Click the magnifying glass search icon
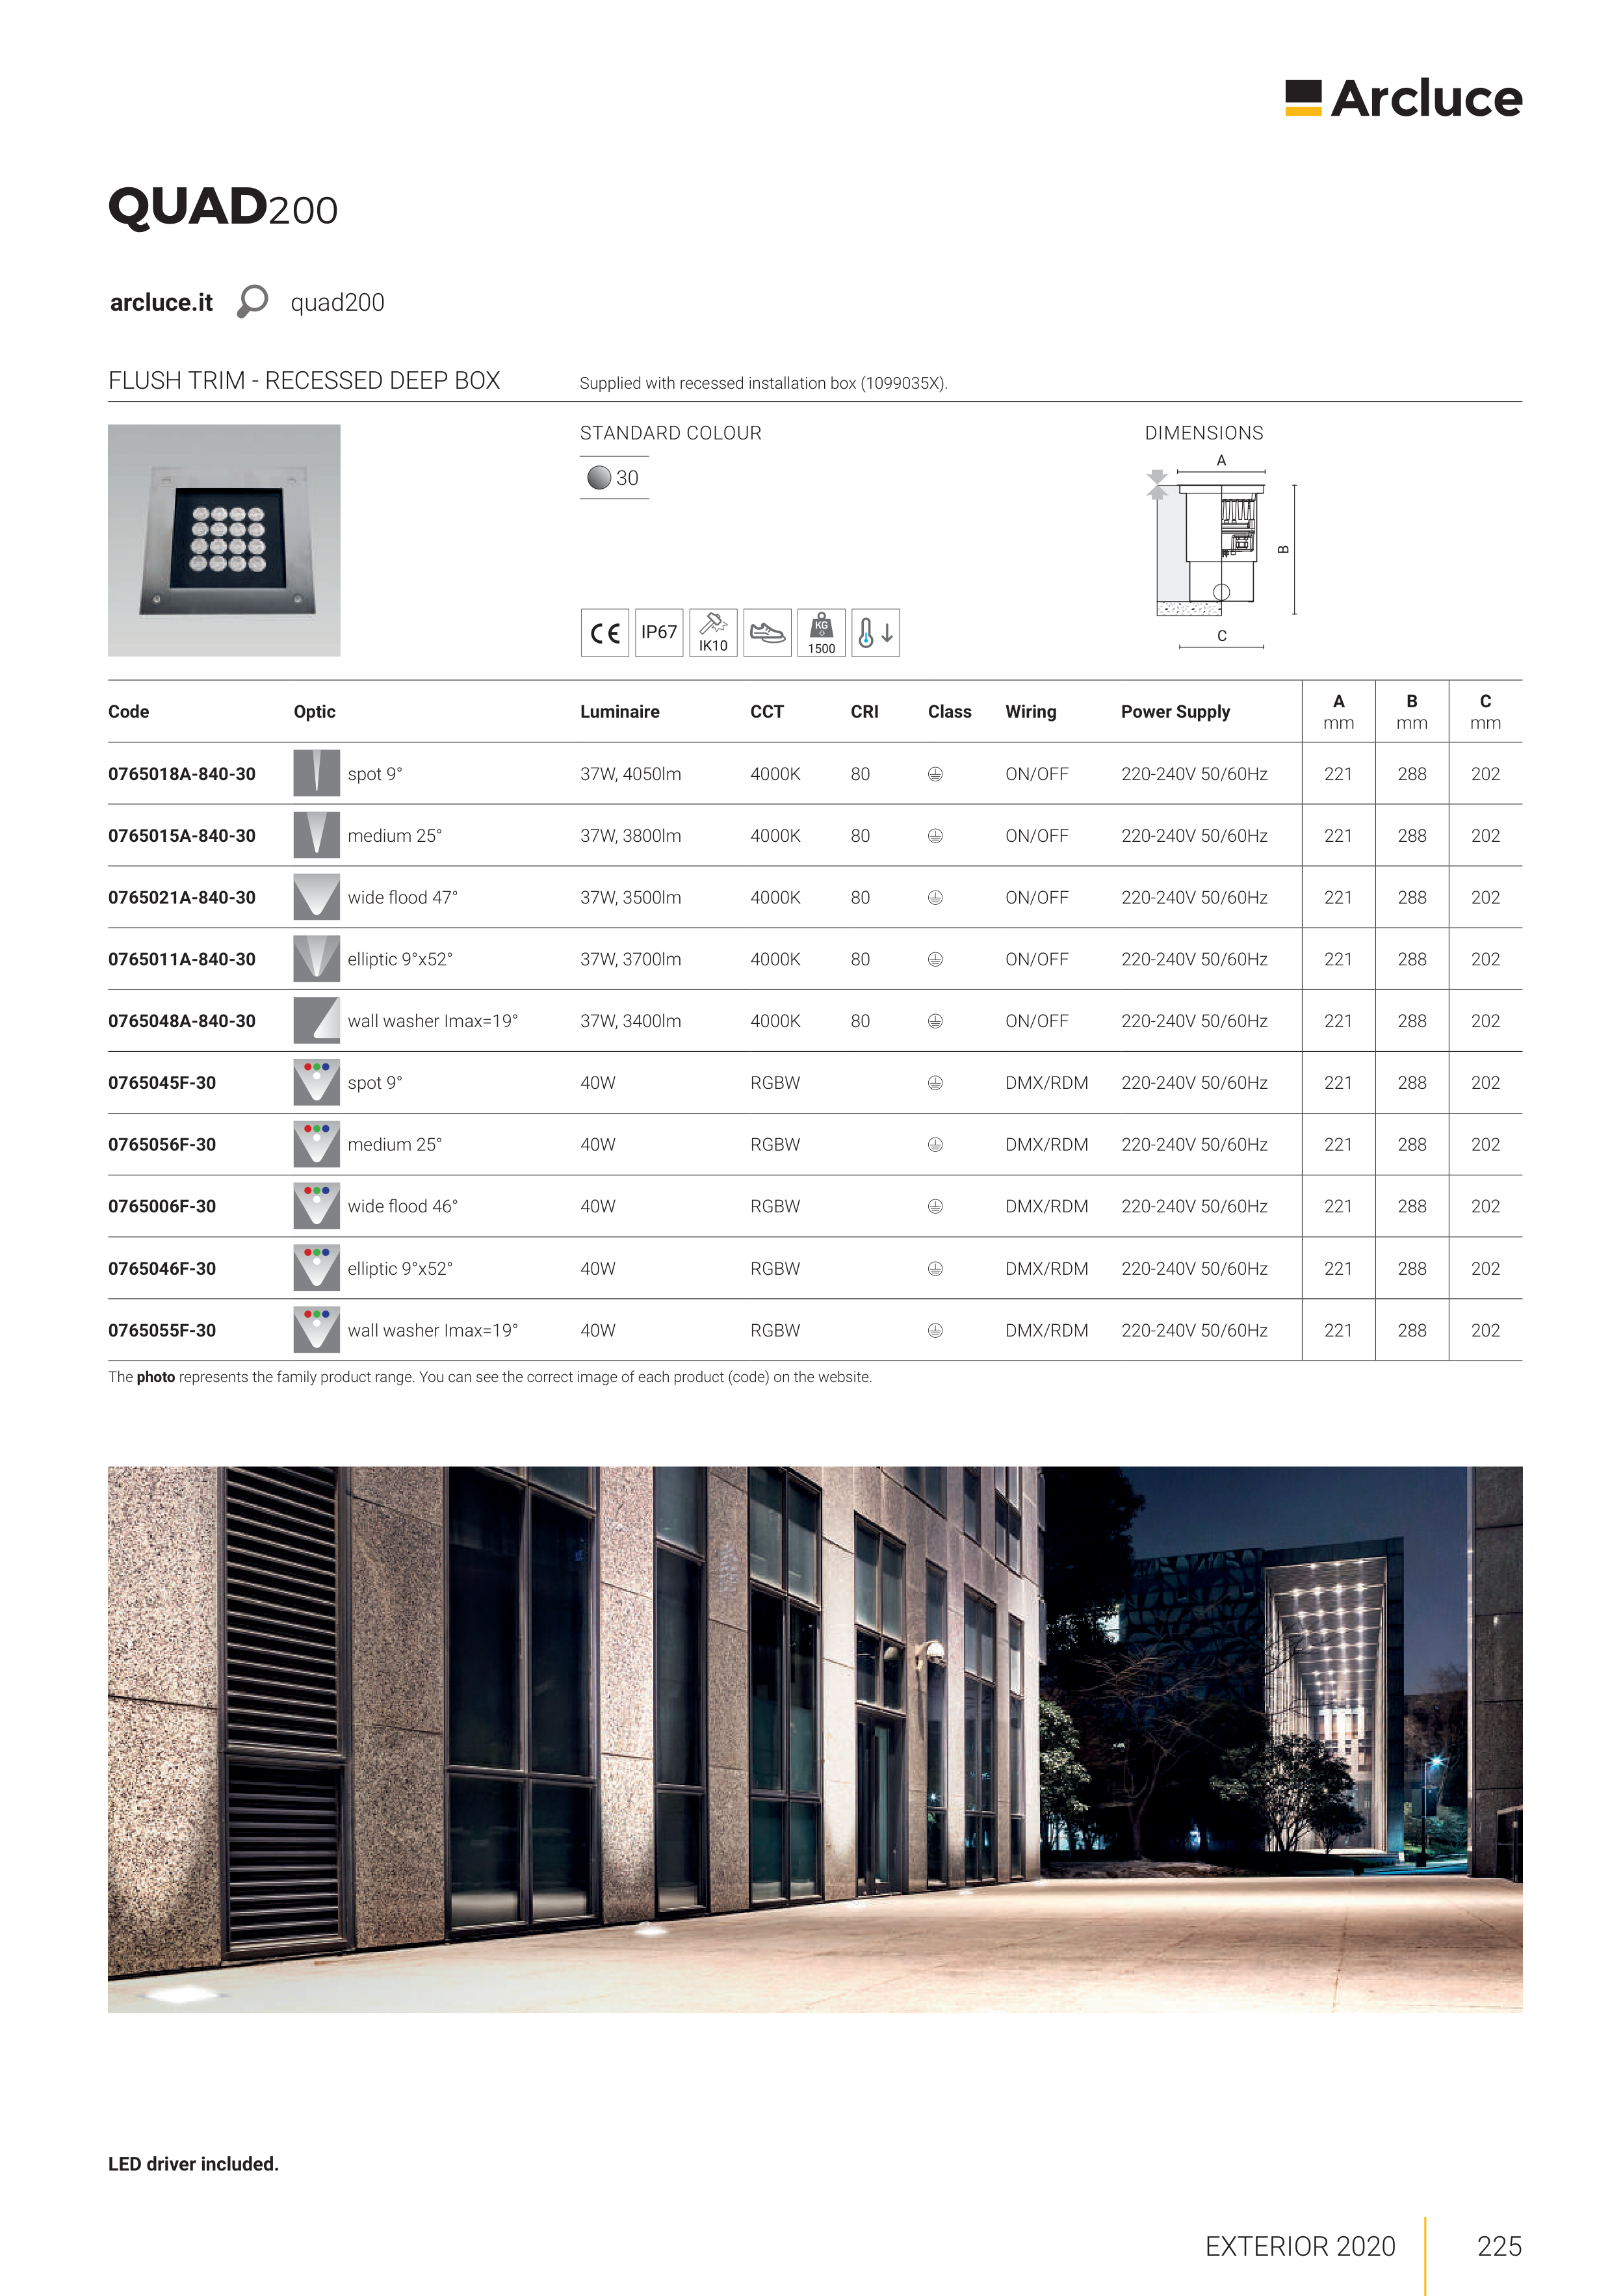This screenshot has width=1623, height=2296. (252, 301)
